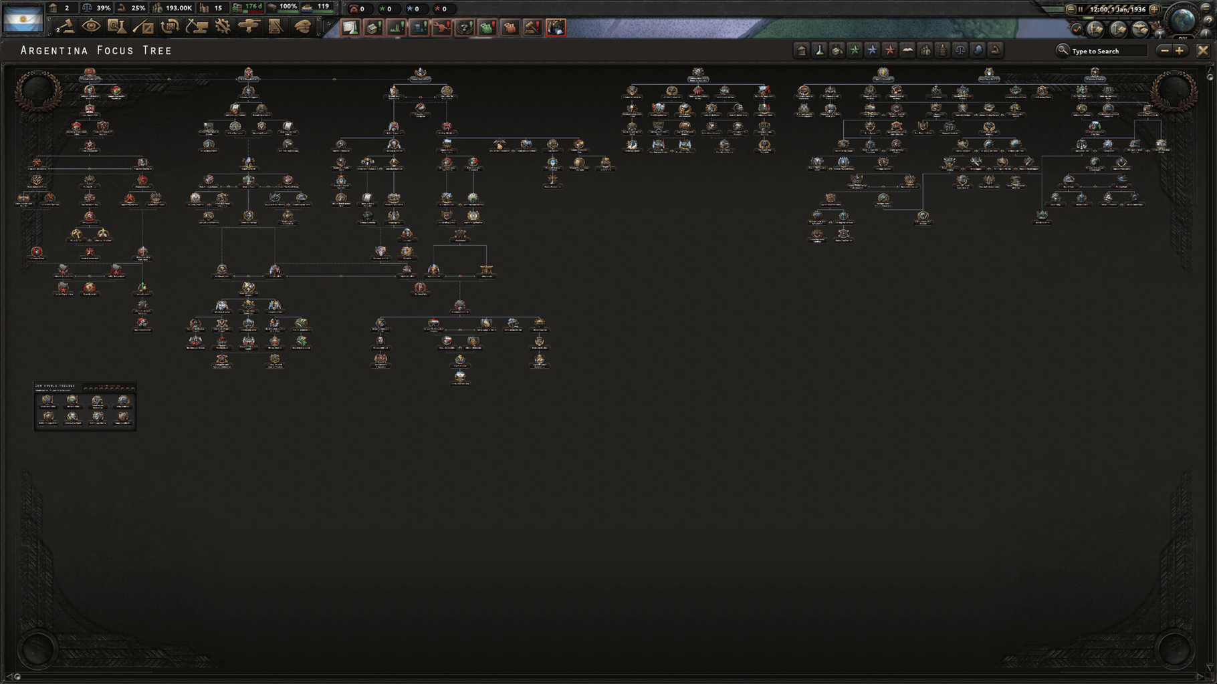Viewport: 1217px width, 684px height.
Task: Toggle the green star focus filter
Action: [855, 50]
